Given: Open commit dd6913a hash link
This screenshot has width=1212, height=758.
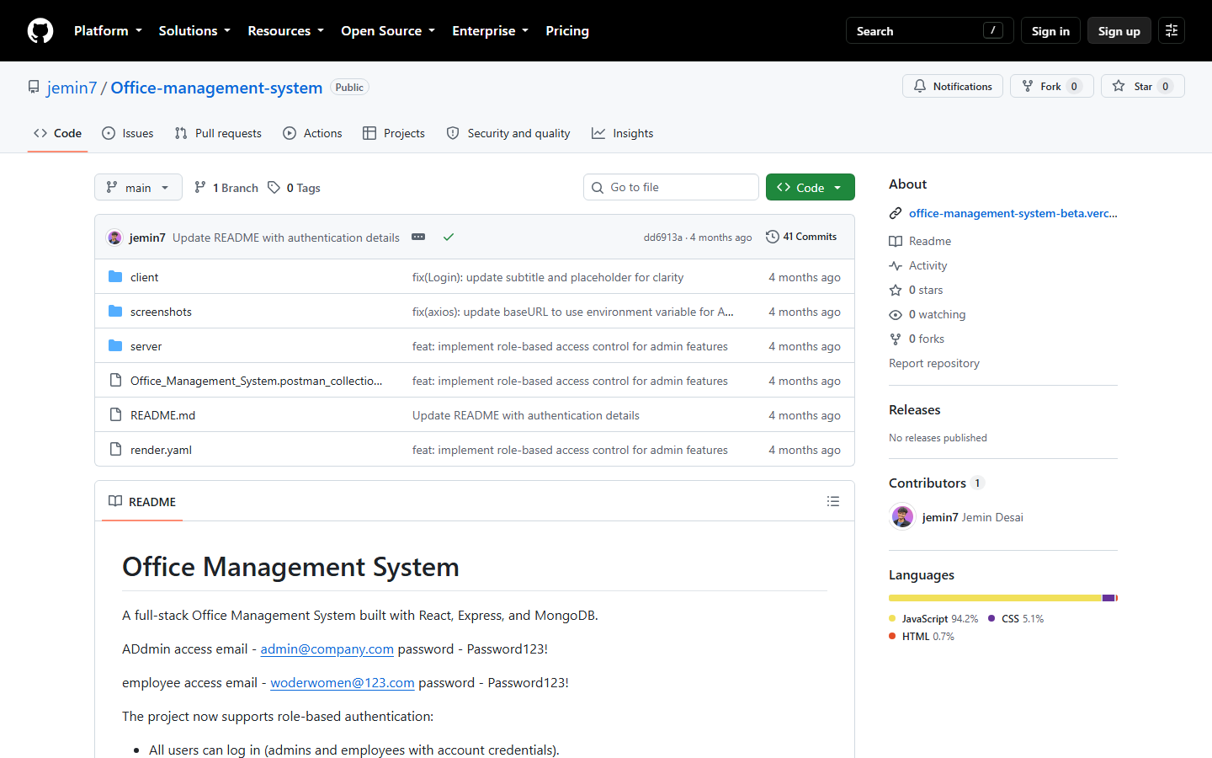Looking at the screenshot, I should (x=662, y=238).
